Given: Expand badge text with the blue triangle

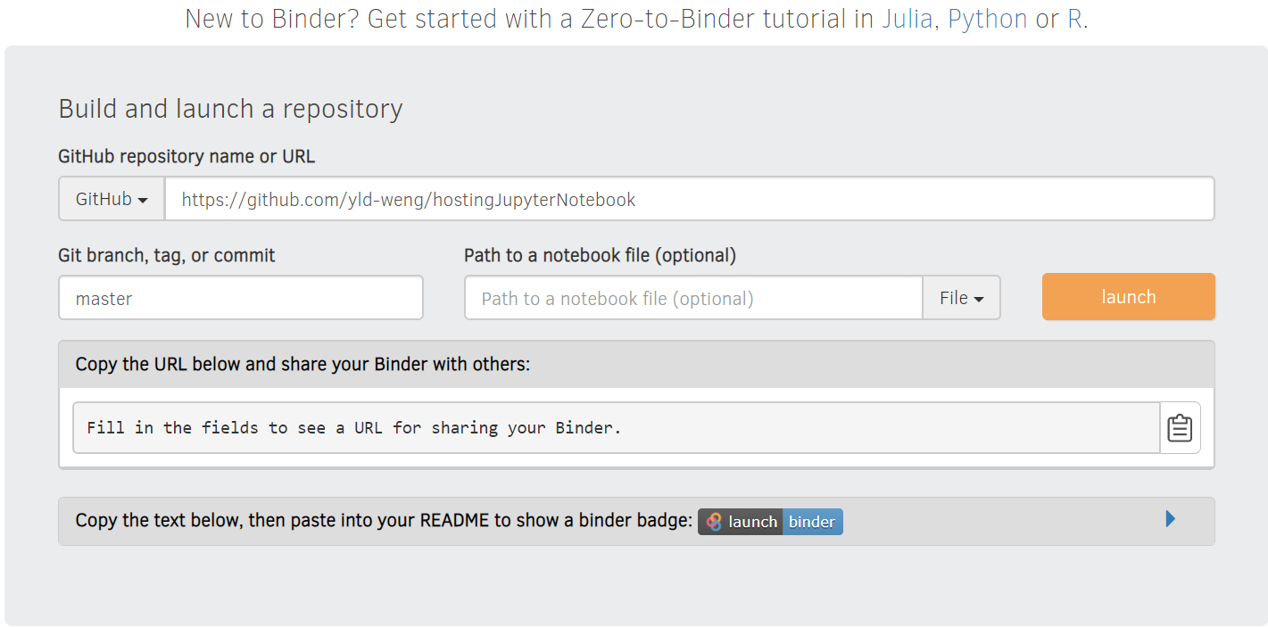Looking at the screenshot, I should tap(1171, 519).
